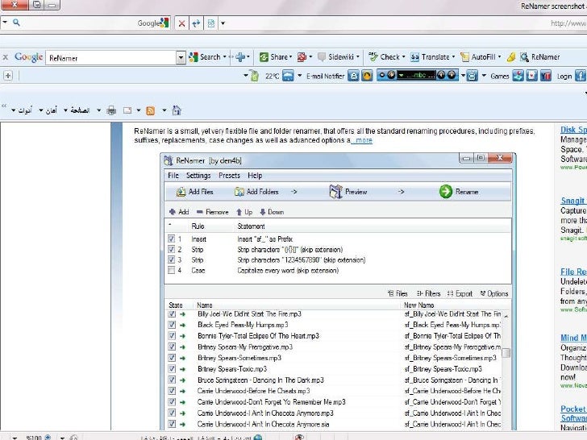This screenshot has width=587, height=440.
Task: Expand the Translate dropdown arrow
Action: (453, 57)
